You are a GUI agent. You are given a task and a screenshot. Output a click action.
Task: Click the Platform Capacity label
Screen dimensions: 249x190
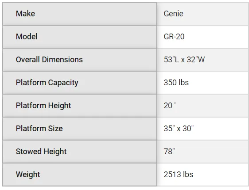47,83
